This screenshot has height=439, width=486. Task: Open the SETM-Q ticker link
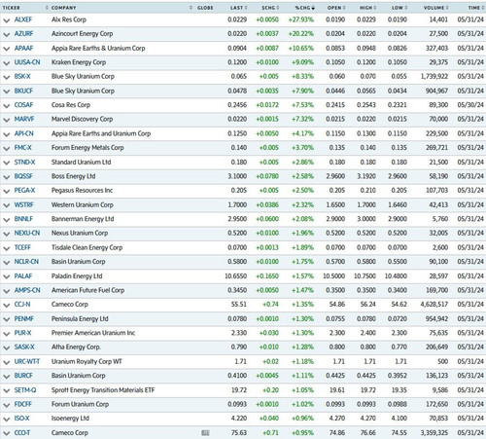coord(25,390)
